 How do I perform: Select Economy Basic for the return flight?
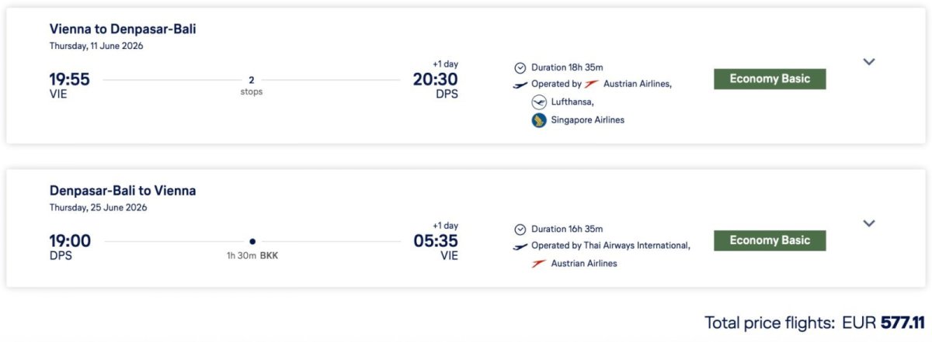click(770, 240)
